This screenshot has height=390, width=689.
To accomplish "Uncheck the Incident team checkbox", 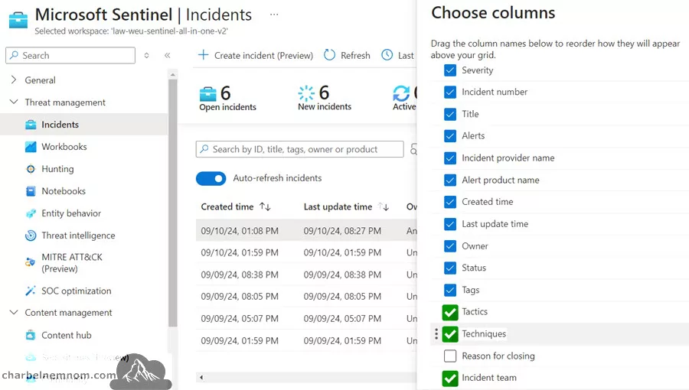I will click(x=450, y=378).
